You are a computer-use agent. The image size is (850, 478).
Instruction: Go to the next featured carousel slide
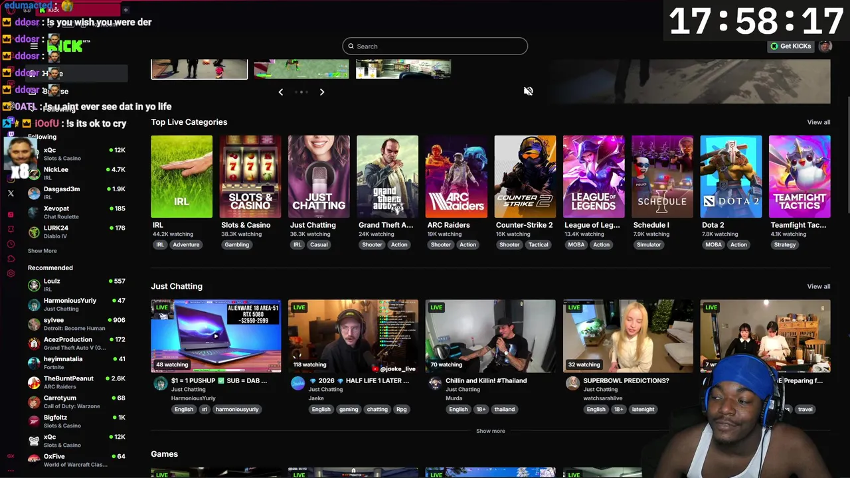click(x=322, y=92)
